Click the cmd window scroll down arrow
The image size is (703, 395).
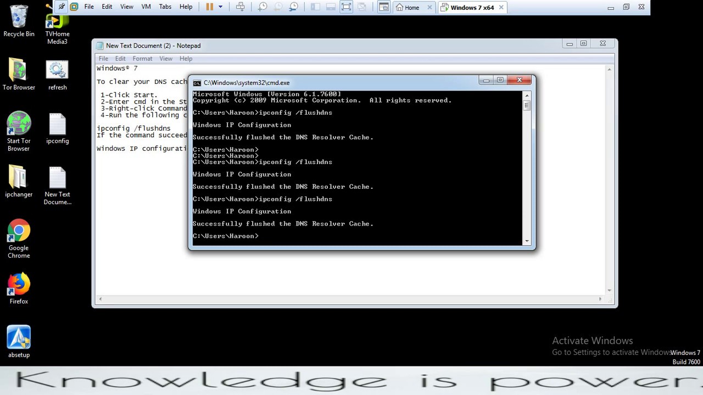click(x=527, y=241)
